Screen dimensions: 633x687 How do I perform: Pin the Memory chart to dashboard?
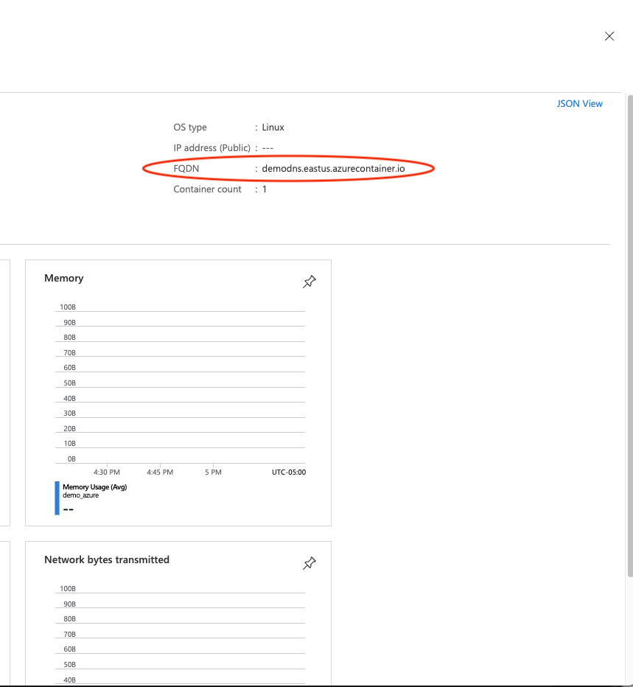(x=309, y=282)
